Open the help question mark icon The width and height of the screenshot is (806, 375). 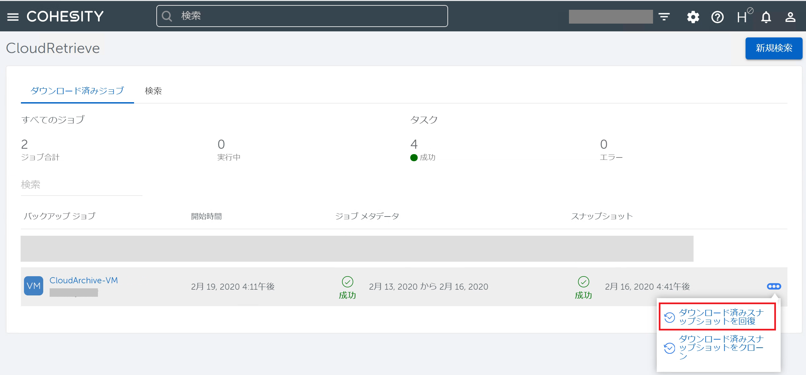[718, 17]
